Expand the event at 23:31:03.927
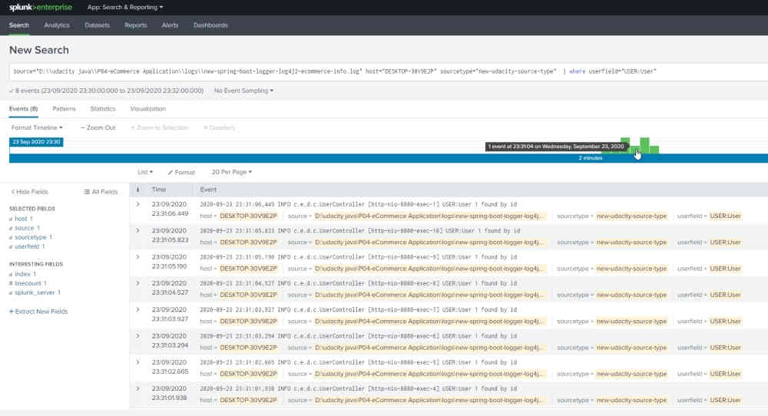Viewport: 768px width, 416px height. click(x=137, y=310)
